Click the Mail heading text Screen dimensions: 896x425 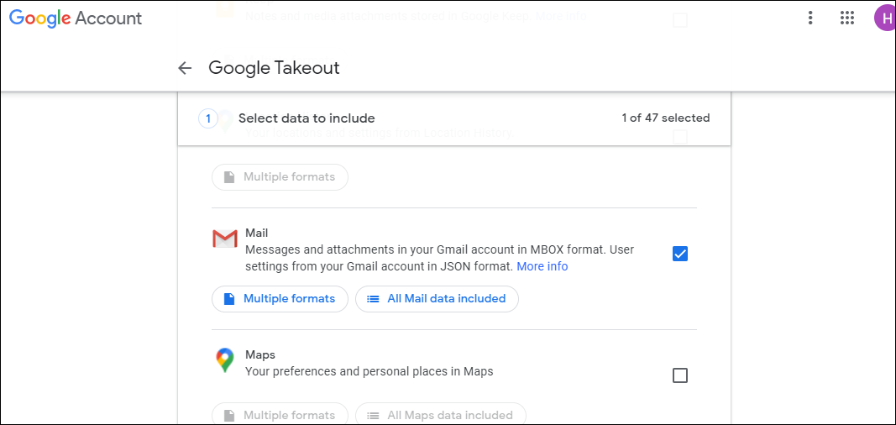point(257,233)
